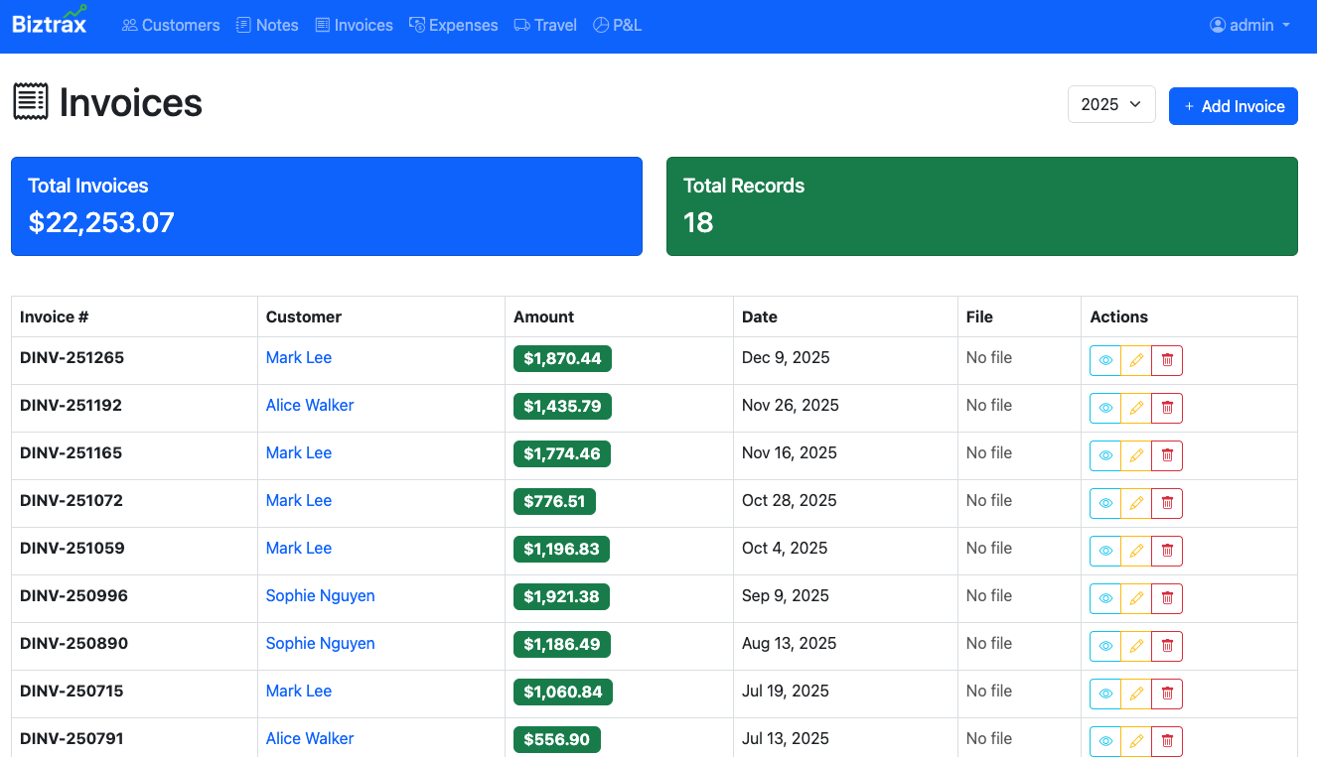Switch to the Invoices navigation item
Screen dimensions: 1317x757
click(354, 25)
